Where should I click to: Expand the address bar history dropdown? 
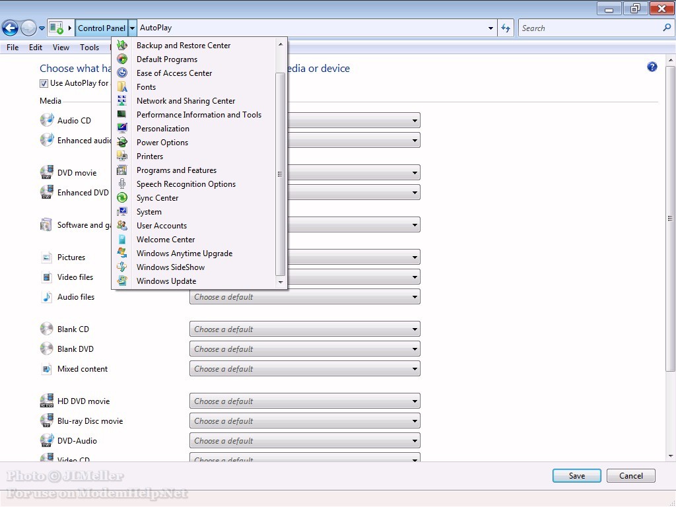coord(490,28)
